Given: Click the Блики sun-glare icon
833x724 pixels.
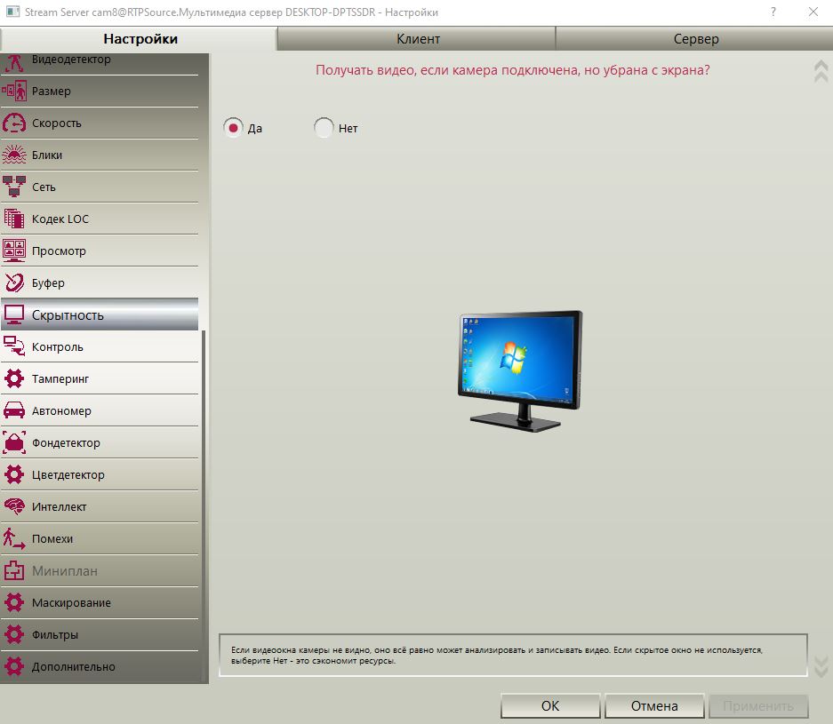Looking at the screenshot, I should click(x=14, y=155).
